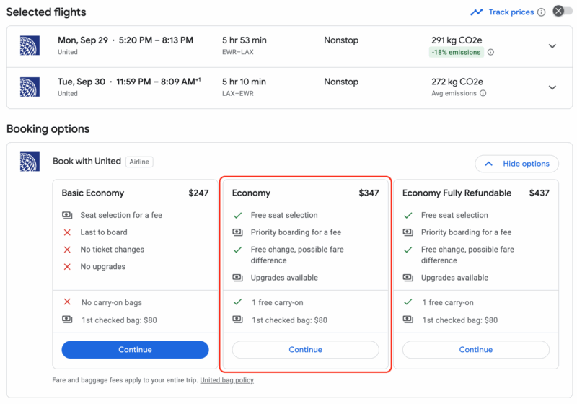This screenshot has width=577, height=404.
Task: Click fee icon beside Economy 1st checked bag
Action: click(237, 320)
